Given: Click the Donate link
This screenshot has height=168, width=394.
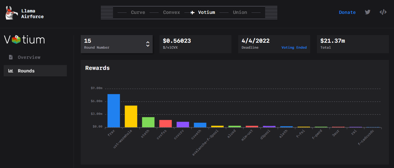Looking at the screenshot, I should (347, 12).
